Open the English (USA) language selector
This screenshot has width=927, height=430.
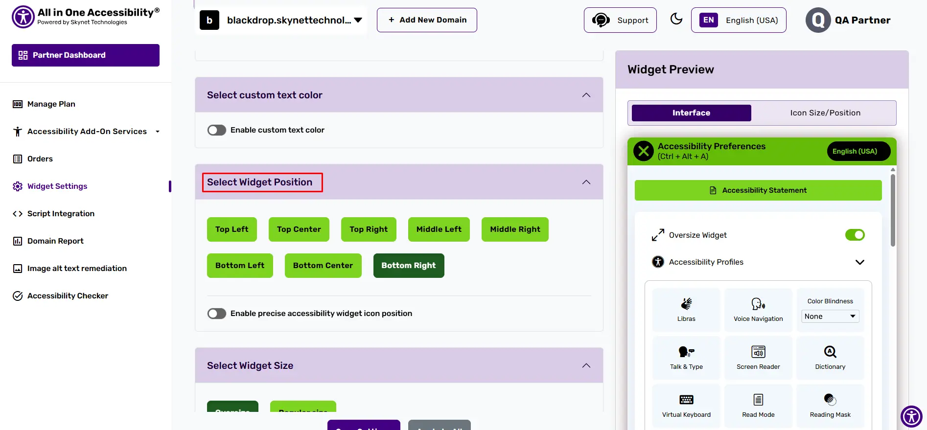(x=739, y=20)
